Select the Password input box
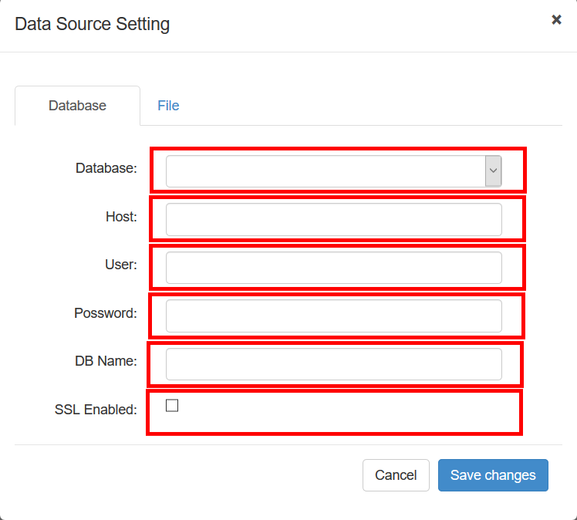This screenshot has height=520, width=577. pos(333,316)
